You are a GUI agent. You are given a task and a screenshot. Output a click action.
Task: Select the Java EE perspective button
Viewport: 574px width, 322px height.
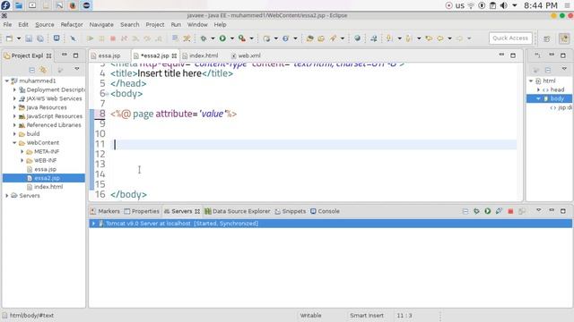(564, 38)
